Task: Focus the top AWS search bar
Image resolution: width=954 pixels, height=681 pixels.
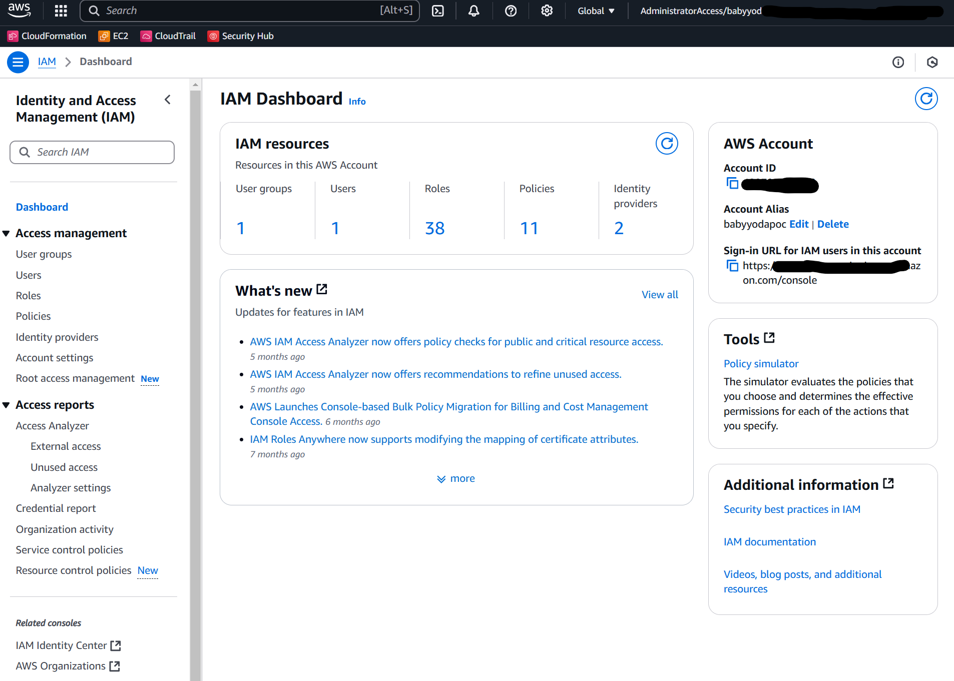Action: click(x=249, y=11)
